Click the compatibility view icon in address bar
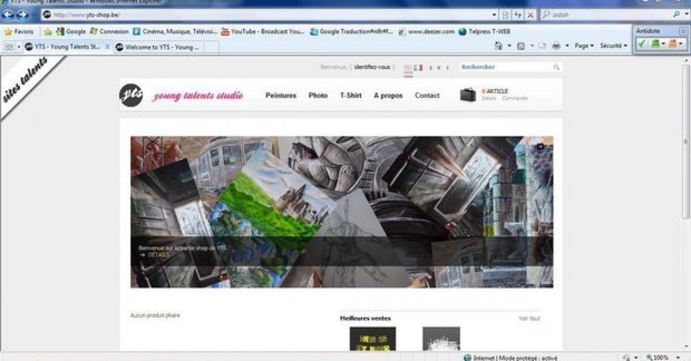The height and width of the screenshot is (361, 691). coord(506,15)
